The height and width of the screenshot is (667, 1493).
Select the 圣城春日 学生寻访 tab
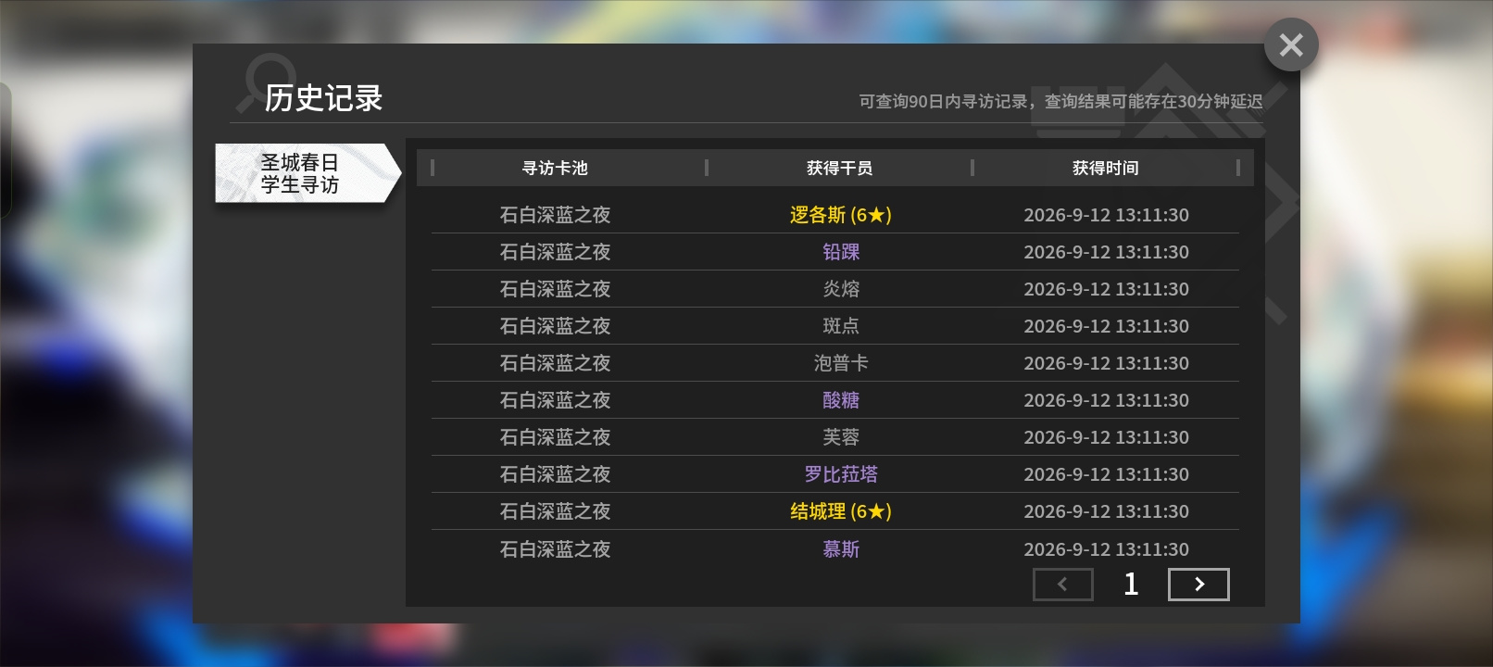coord(307,173)
